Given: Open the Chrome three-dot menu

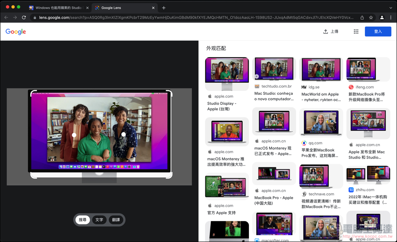Looking at the screenshot, I should pyautogui.click(x=391, y=17).
